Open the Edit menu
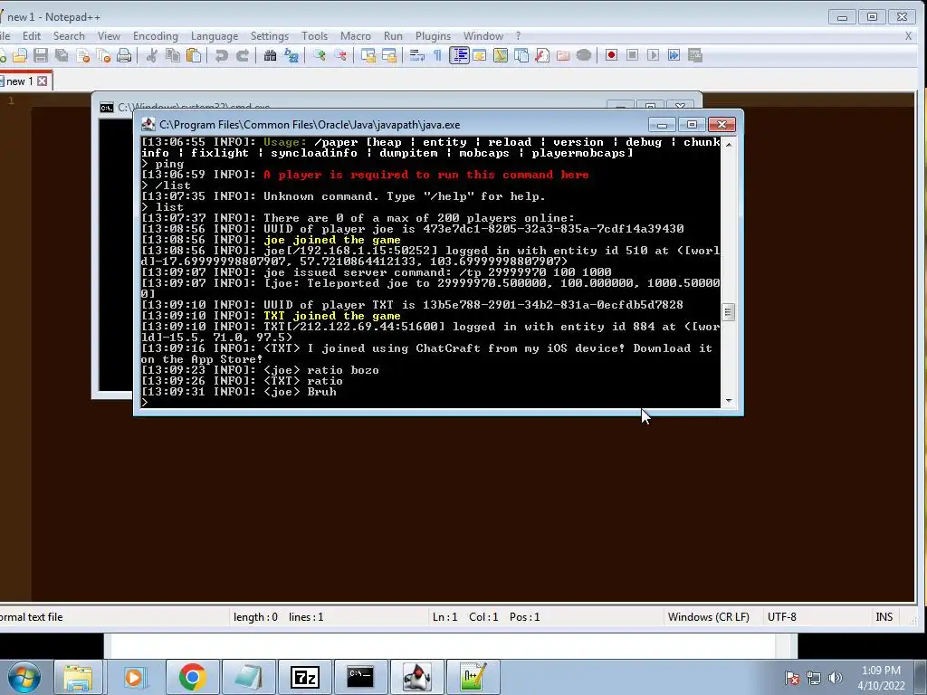 pos(32,36)
